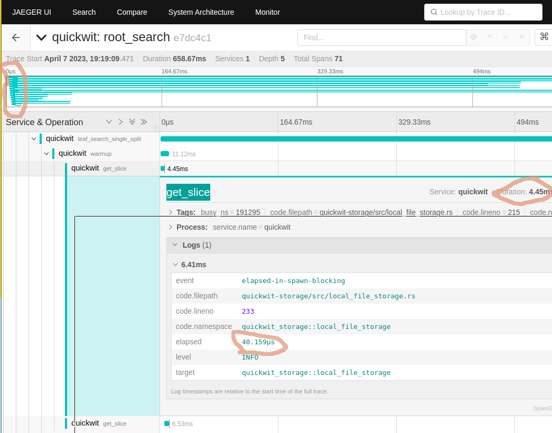Go back using the left arrow
The width and height of the screenshot is (552, 433).
pyautogui.click(x=16, y=37)
